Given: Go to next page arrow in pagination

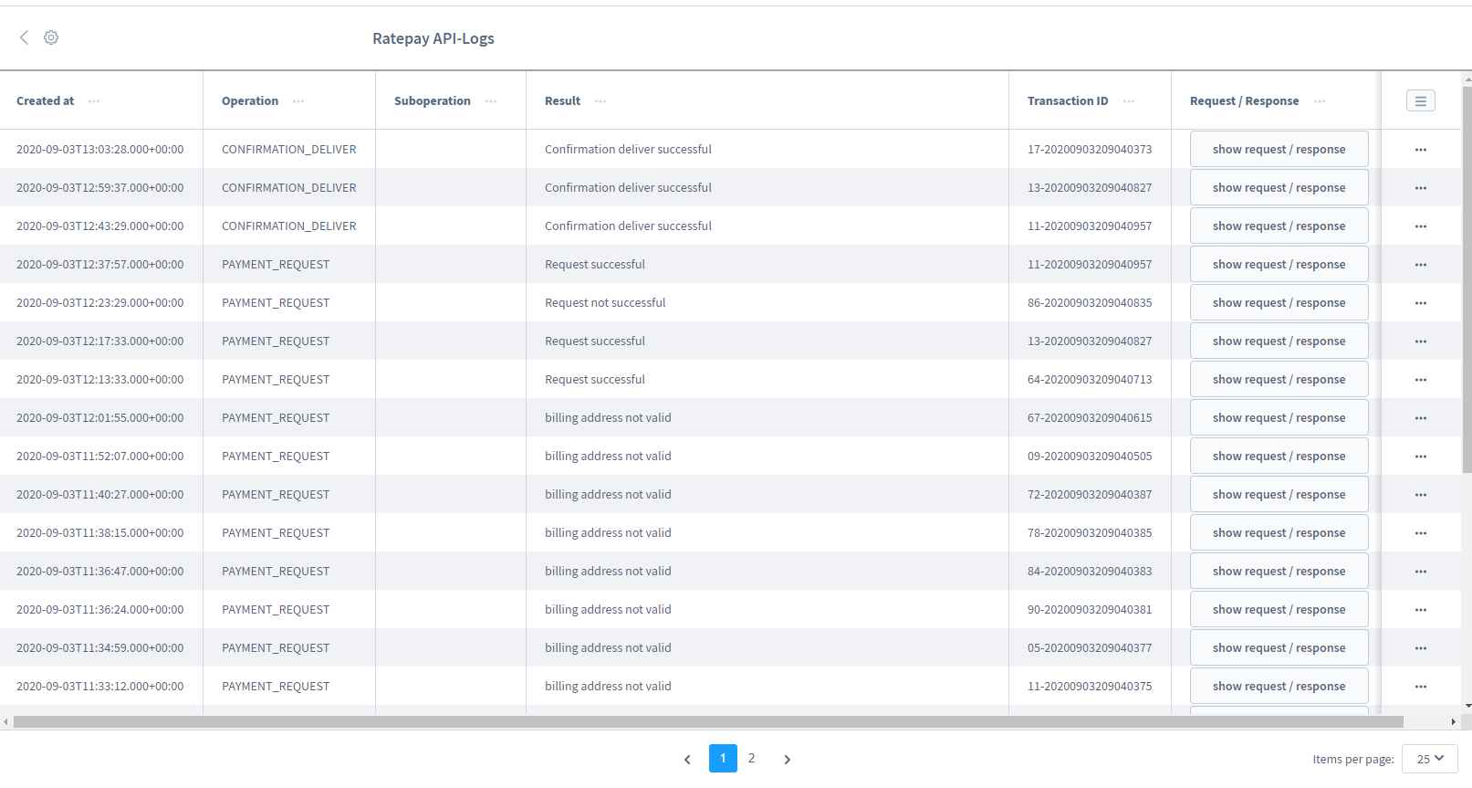Looking at the screenshot, I should click(x=788, y=759).
